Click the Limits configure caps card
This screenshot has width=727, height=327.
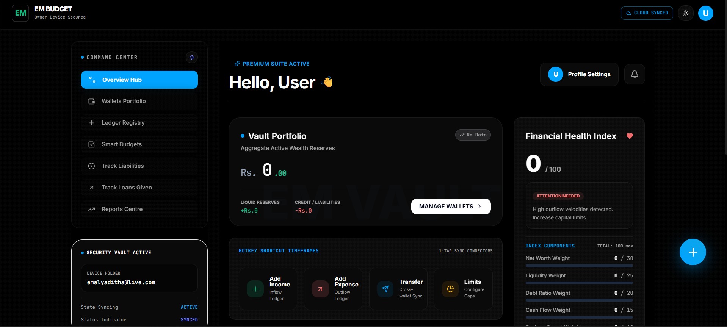click(463, 289)
